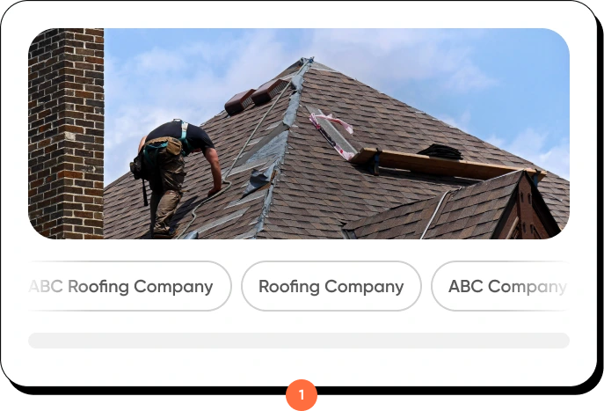Viewport: 604px width, 411px height.
Task: Click the white card area below the bar
Action: (299, 364)
